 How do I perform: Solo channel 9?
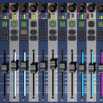(53, 38)
